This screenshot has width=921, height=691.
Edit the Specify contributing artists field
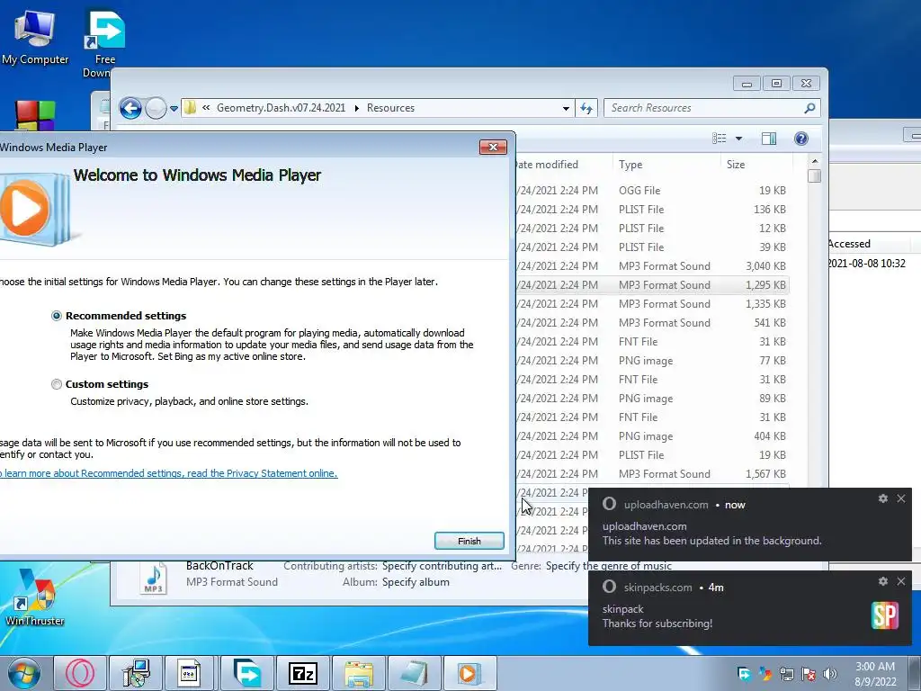443,566
